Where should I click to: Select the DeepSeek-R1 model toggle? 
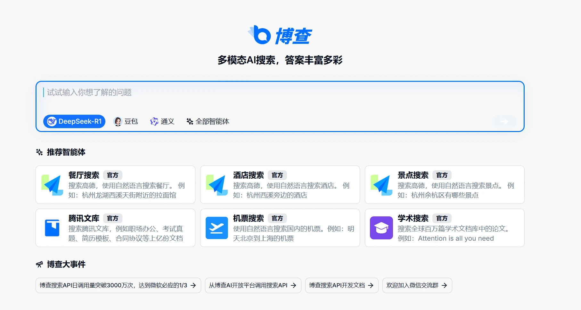tap(74, 121)
